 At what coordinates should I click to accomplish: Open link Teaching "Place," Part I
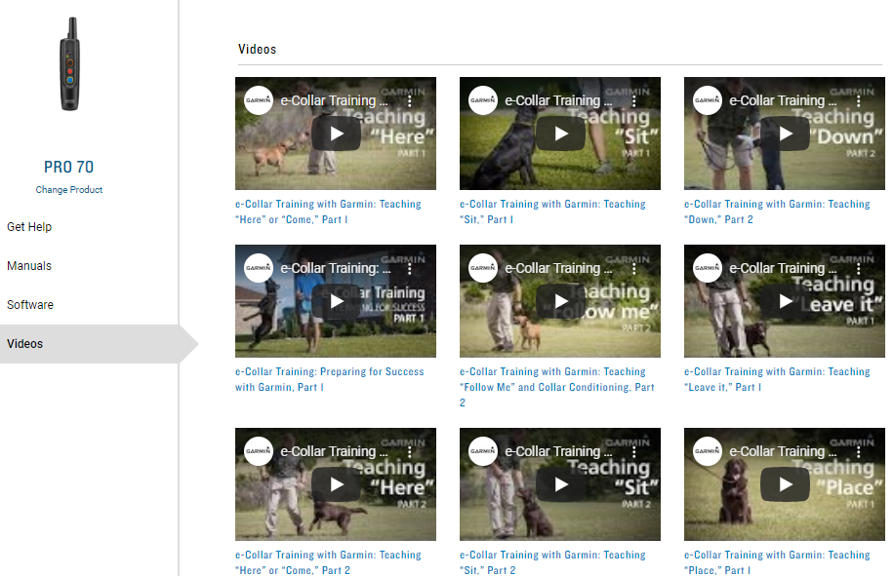(777, 562)
